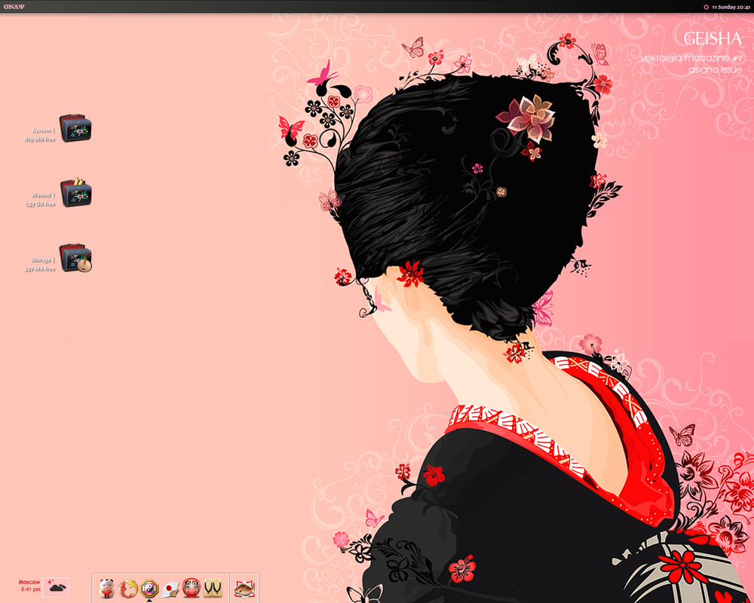Click the 'Wasted |' drive label
Image resolution: width=754 pixels, height=603 pixels.
[43, 195]
